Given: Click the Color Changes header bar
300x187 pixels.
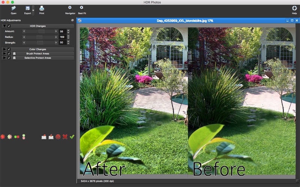Looking at the screenshot, I should [38, 49].
